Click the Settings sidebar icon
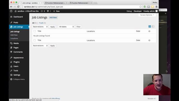This screenshot has height=101, width=179. coord(11,75)
